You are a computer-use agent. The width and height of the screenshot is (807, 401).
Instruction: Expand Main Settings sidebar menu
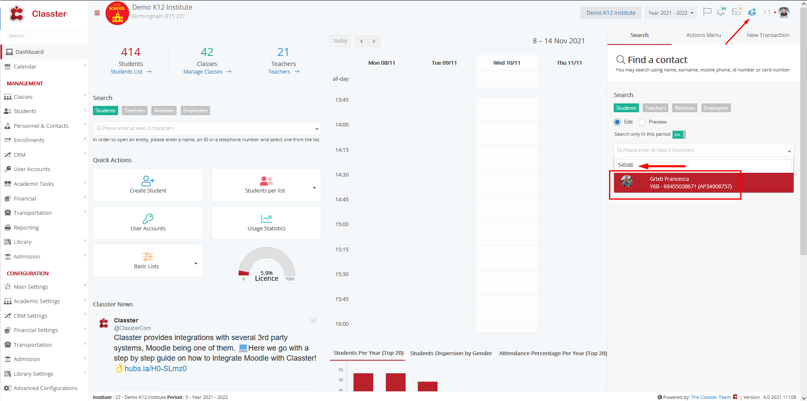click(44, 287)
